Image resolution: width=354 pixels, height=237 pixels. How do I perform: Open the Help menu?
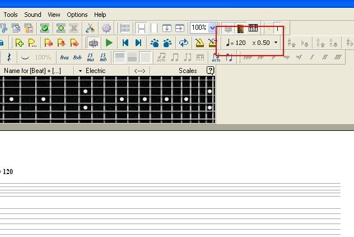(x=100, y=15)
